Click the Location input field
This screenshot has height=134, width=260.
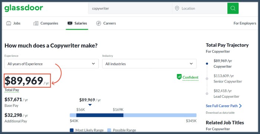point(200,8)
